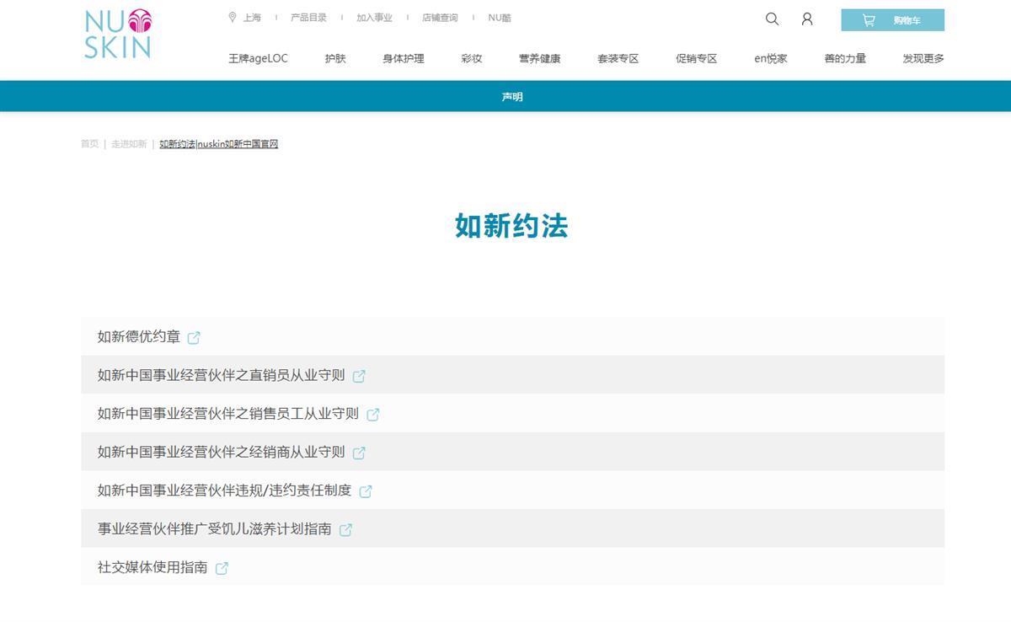Click the location pin icon beside 上海
The height and width of the screenshot is (622, 1011).
pos(233,17)
